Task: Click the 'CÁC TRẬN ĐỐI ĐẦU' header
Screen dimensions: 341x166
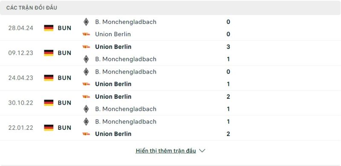Action: (32, 8)
